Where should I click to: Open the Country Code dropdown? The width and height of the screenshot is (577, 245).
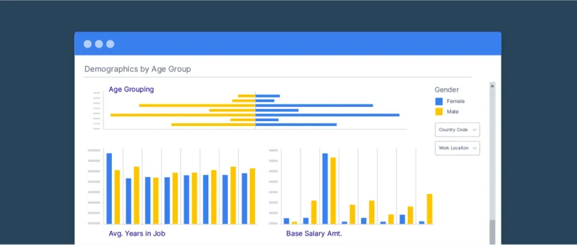(458, 130)
